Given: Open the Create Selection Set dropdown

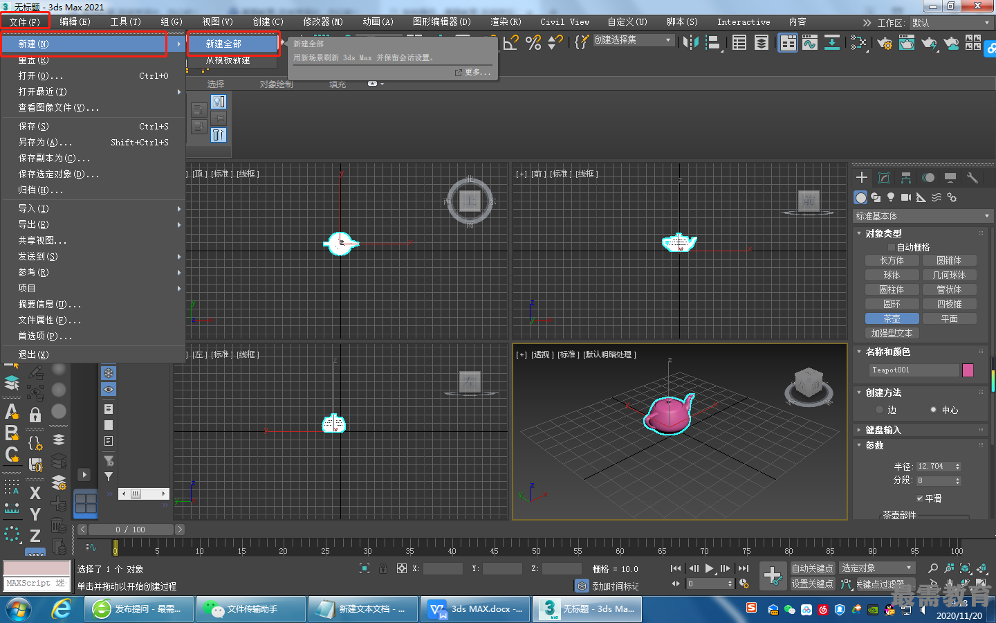Looking at the screenshot, I should click(x=634, y=40).
